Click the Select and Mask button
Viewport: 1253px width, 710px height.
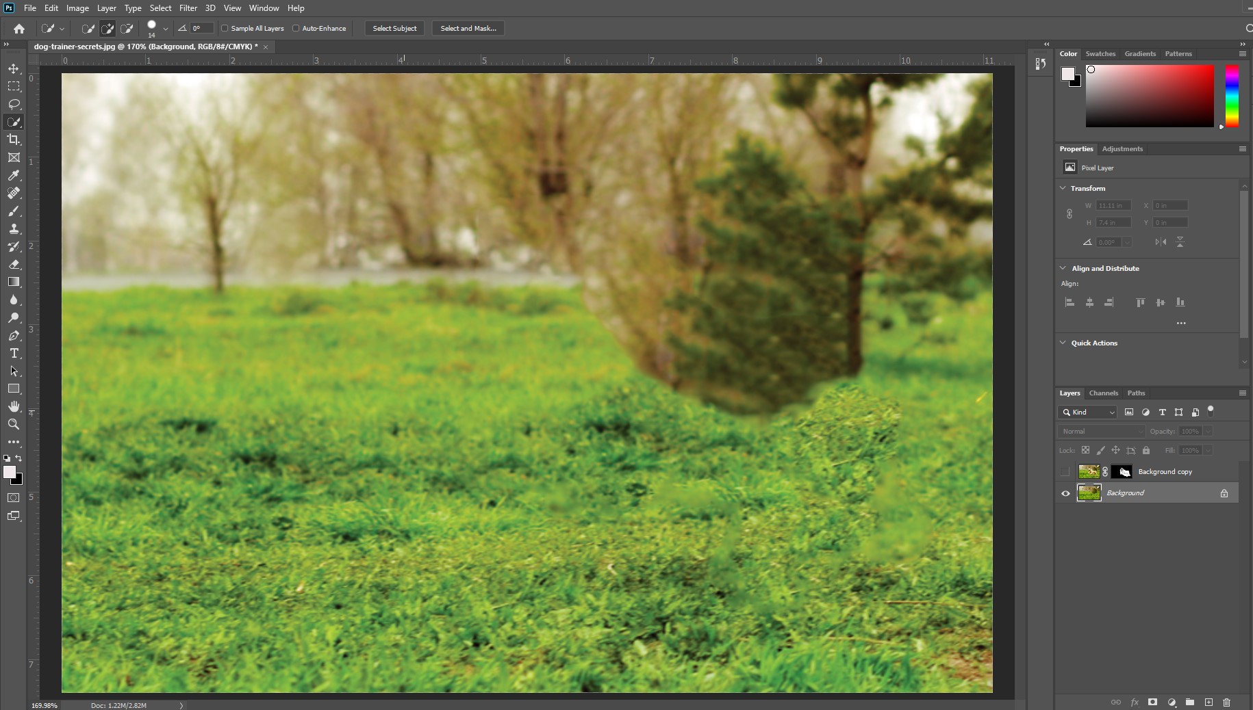(x=468, y=29)
